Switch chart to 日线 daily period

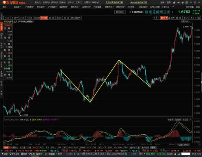pos(52,18)
